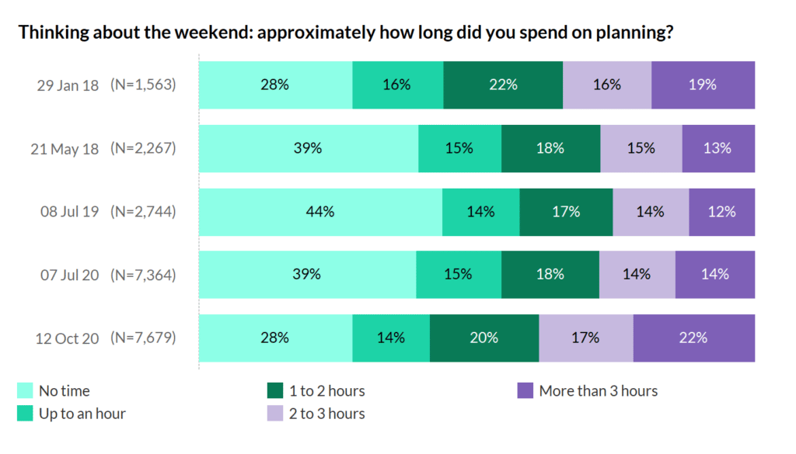Click the 12 Oct 20 row label
The width and height of the screenshot is (796, 454).
68,338
